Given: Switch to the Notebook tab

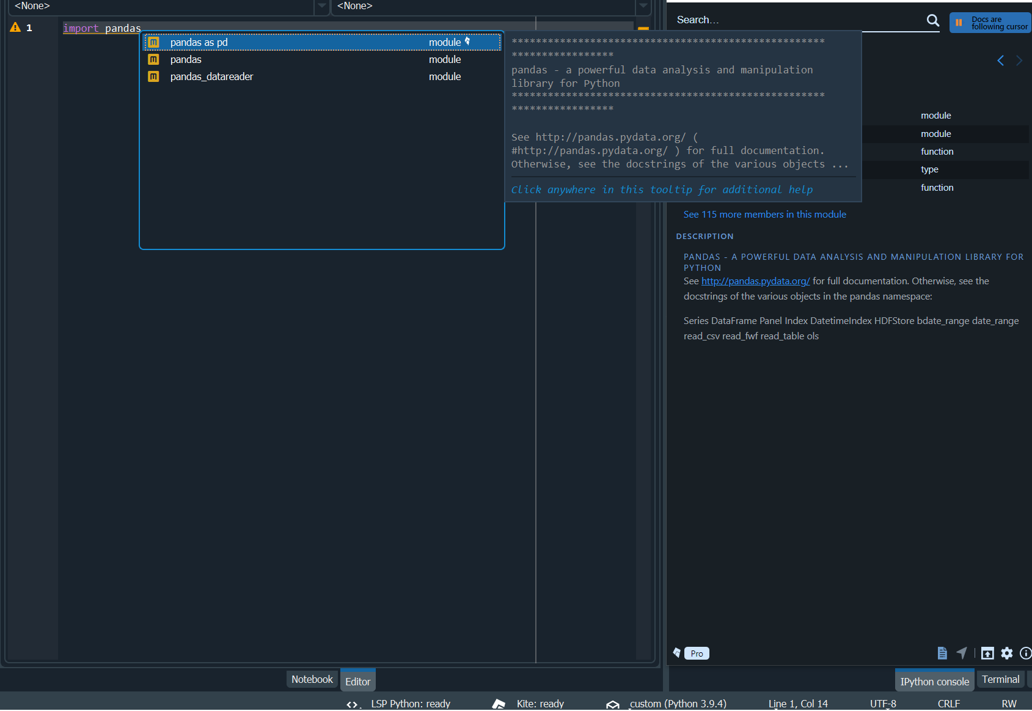Looking at the screenshot, I should [x=312, y=679].
